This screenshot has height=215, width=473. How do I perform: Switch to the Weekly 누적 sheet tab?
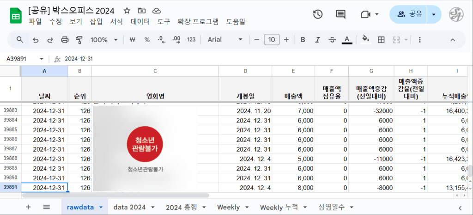[279, 207]
